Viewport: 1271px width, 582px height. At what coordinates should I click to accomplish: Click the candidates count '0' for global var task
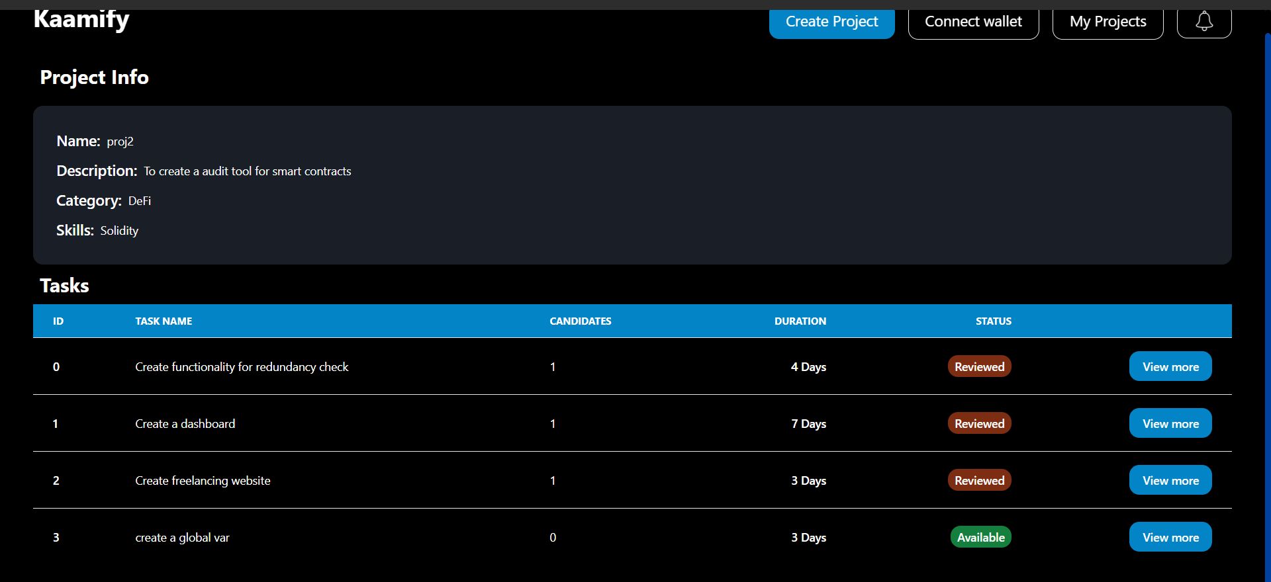coord(553,538)
